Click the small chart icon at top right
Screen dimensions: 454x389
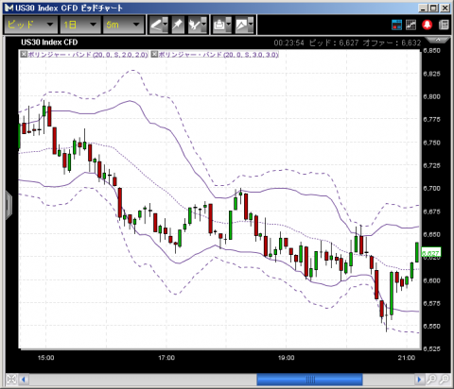tap(410, 25)
